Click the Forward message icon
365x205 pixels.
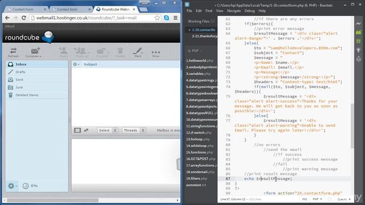point(102,52)
